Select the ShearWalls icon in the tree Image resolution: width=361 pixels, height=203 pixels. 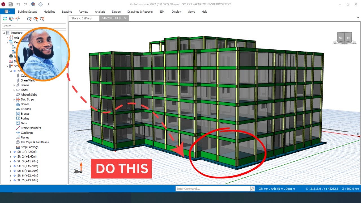(18, 80)
